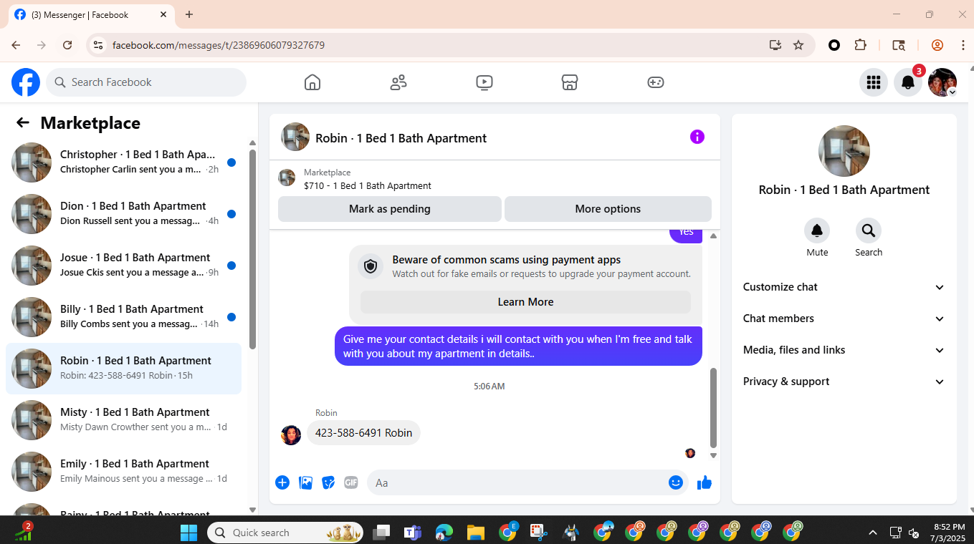
Task: Show hidden system tray icons
Action: pos(873,533)
